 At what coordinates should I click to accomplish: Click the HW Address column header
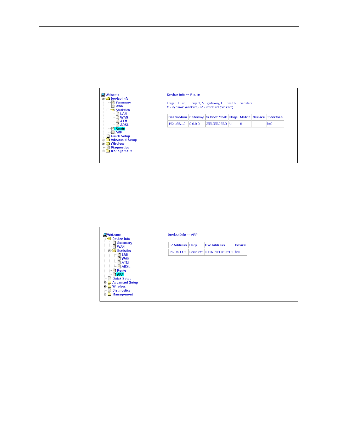[219, 245]
